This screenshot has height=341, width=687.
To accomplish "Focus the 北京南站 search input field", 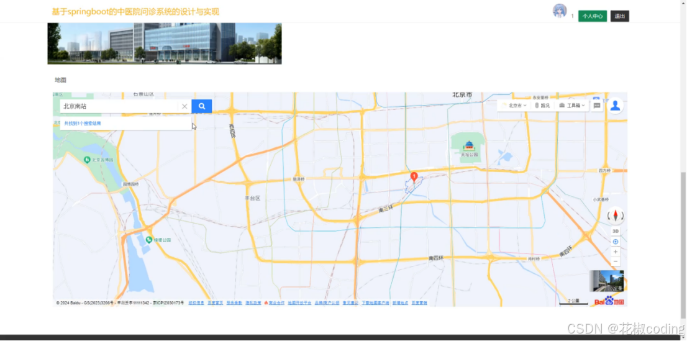I will tap(119, 106).
